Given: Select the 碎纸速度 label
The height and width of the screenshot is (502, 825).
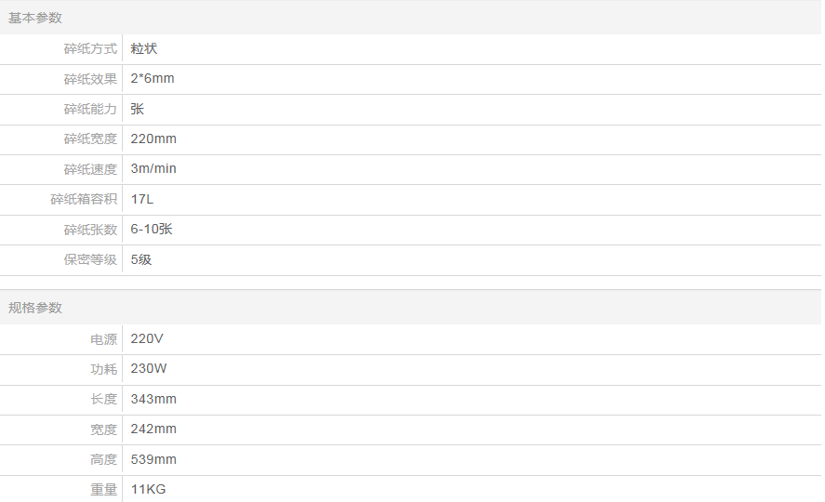Looking at the screenshot, I should (90, 169).
